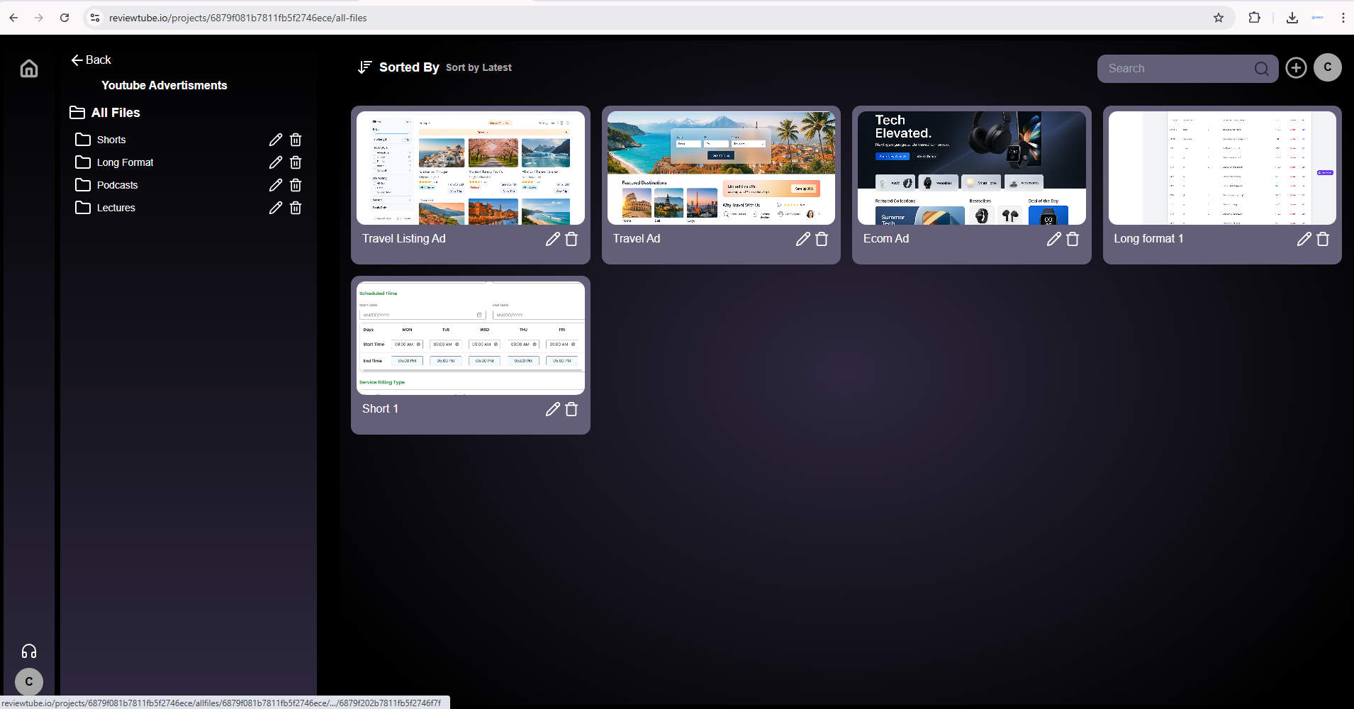Go back using the Back link
This screenshot has width=1354, height=709.
coord(91,60)
